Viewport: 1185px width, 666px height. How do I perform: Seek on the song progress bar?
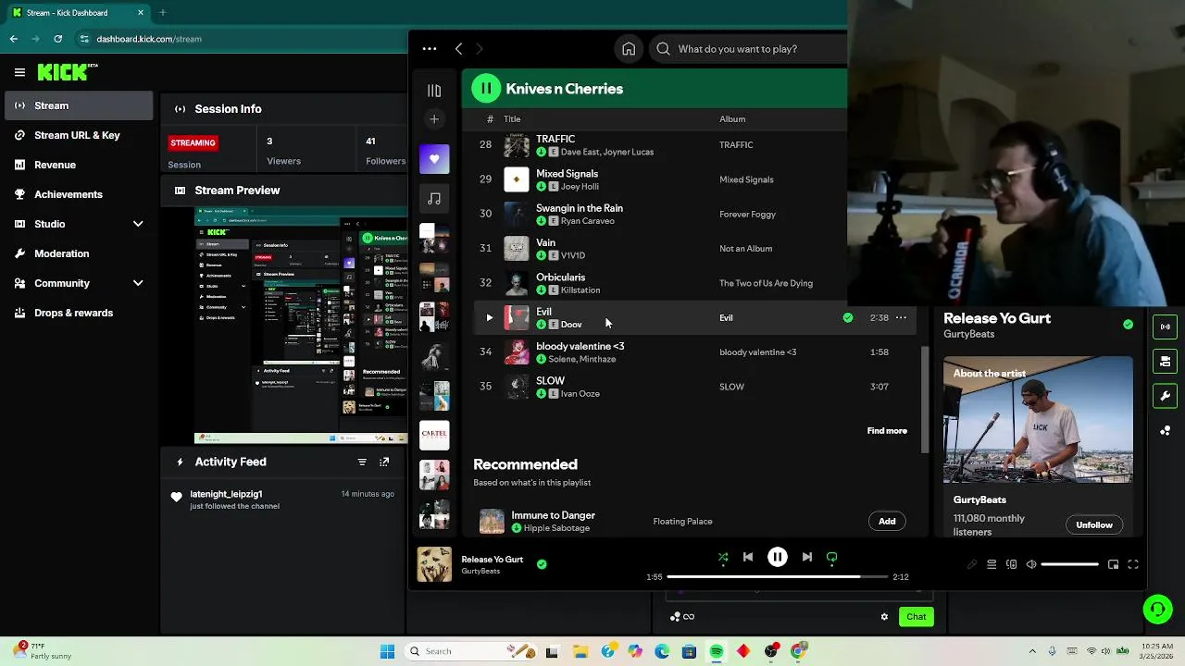(777, 577)
